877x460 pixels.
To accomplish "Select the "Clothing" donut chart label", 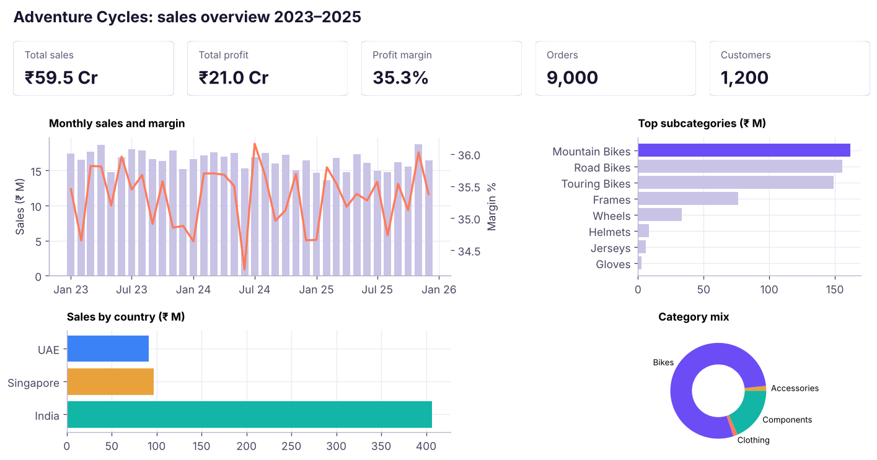I will coord(754,440).
